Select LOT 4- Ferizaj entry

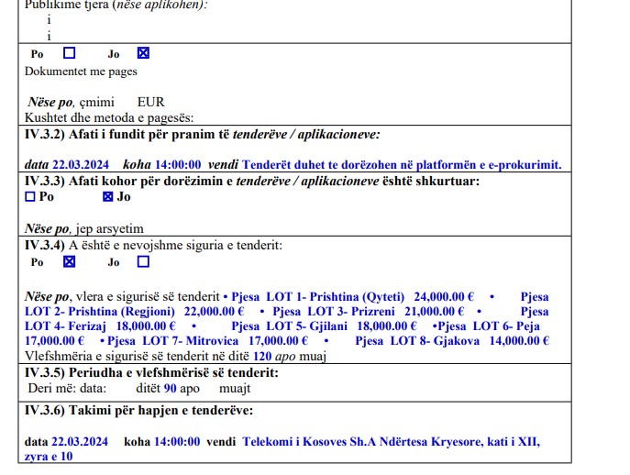point(65,326)
